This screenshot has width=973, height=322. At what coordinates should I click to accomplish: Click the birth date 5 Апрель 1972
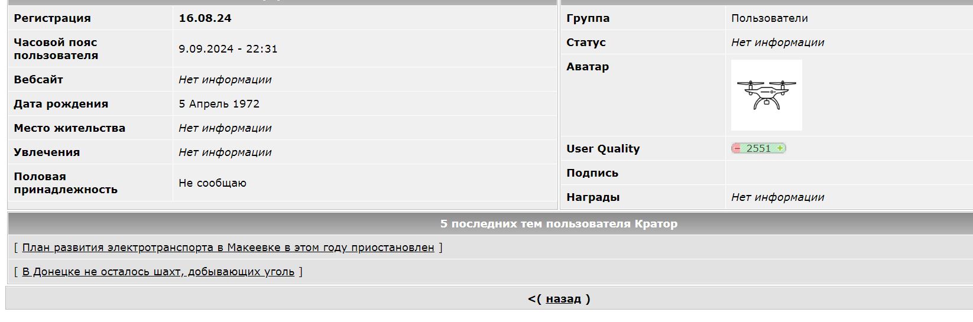point(219,104)
